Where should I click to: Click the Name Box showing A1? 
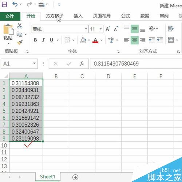[19, 64]
